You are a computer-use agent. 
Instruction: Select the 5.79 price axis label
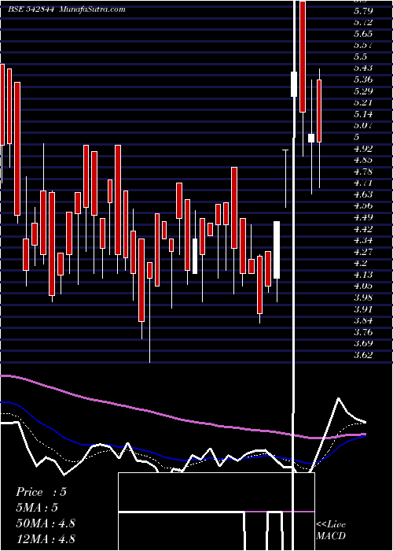coord(363,11)
